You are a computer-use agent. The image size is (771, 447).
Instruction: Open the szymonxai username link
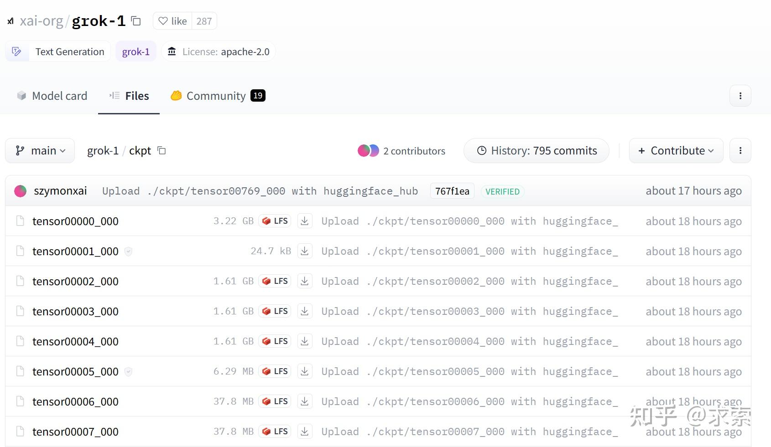coord(60,191)
